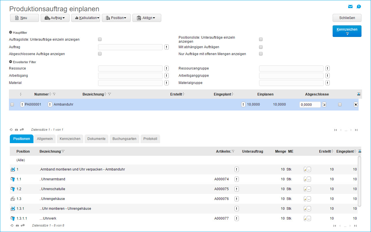Click the refresh icon below the positions table
371x232 pixels.
coord(12,225)
